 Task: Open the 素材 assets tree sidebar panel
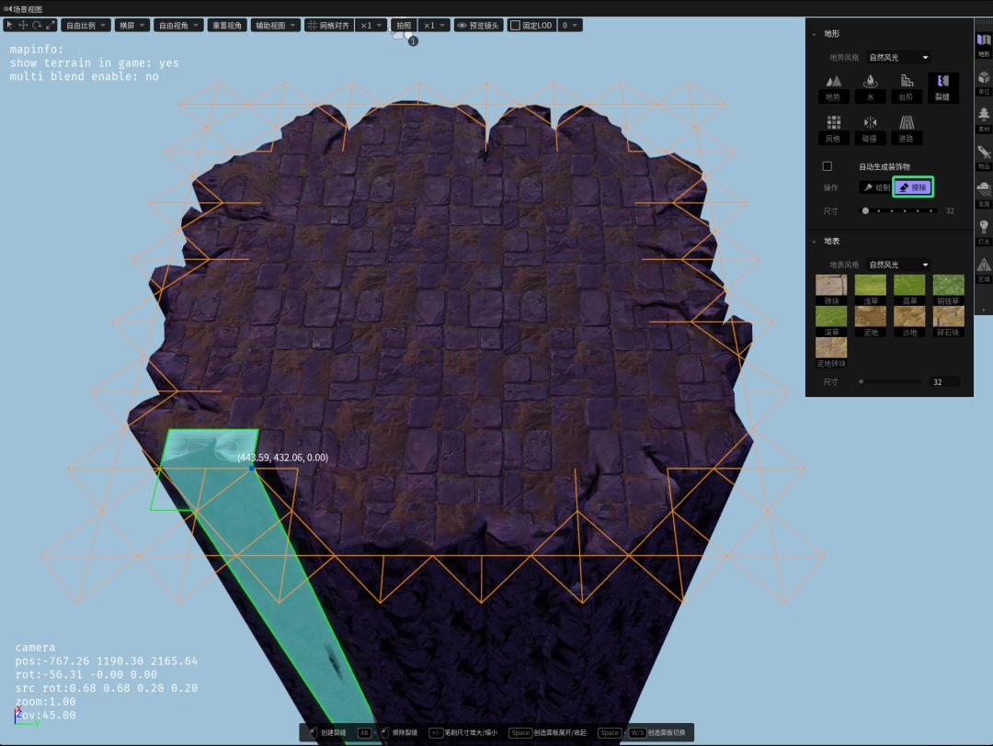pyautogui.click(x=984, y=119)
